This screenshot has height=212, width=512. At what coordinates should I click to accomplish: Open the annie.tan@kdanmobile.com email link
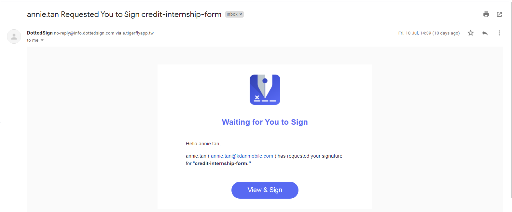[242, 156]
